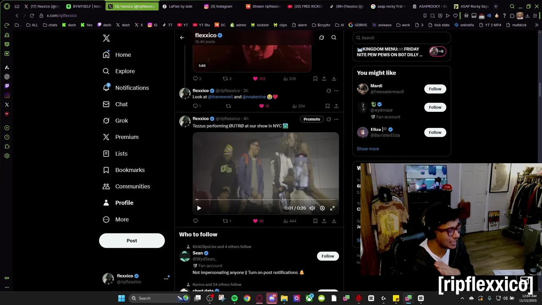Follow Mardi in You might like
542x305 pixels.
click(x=435, y=89)
